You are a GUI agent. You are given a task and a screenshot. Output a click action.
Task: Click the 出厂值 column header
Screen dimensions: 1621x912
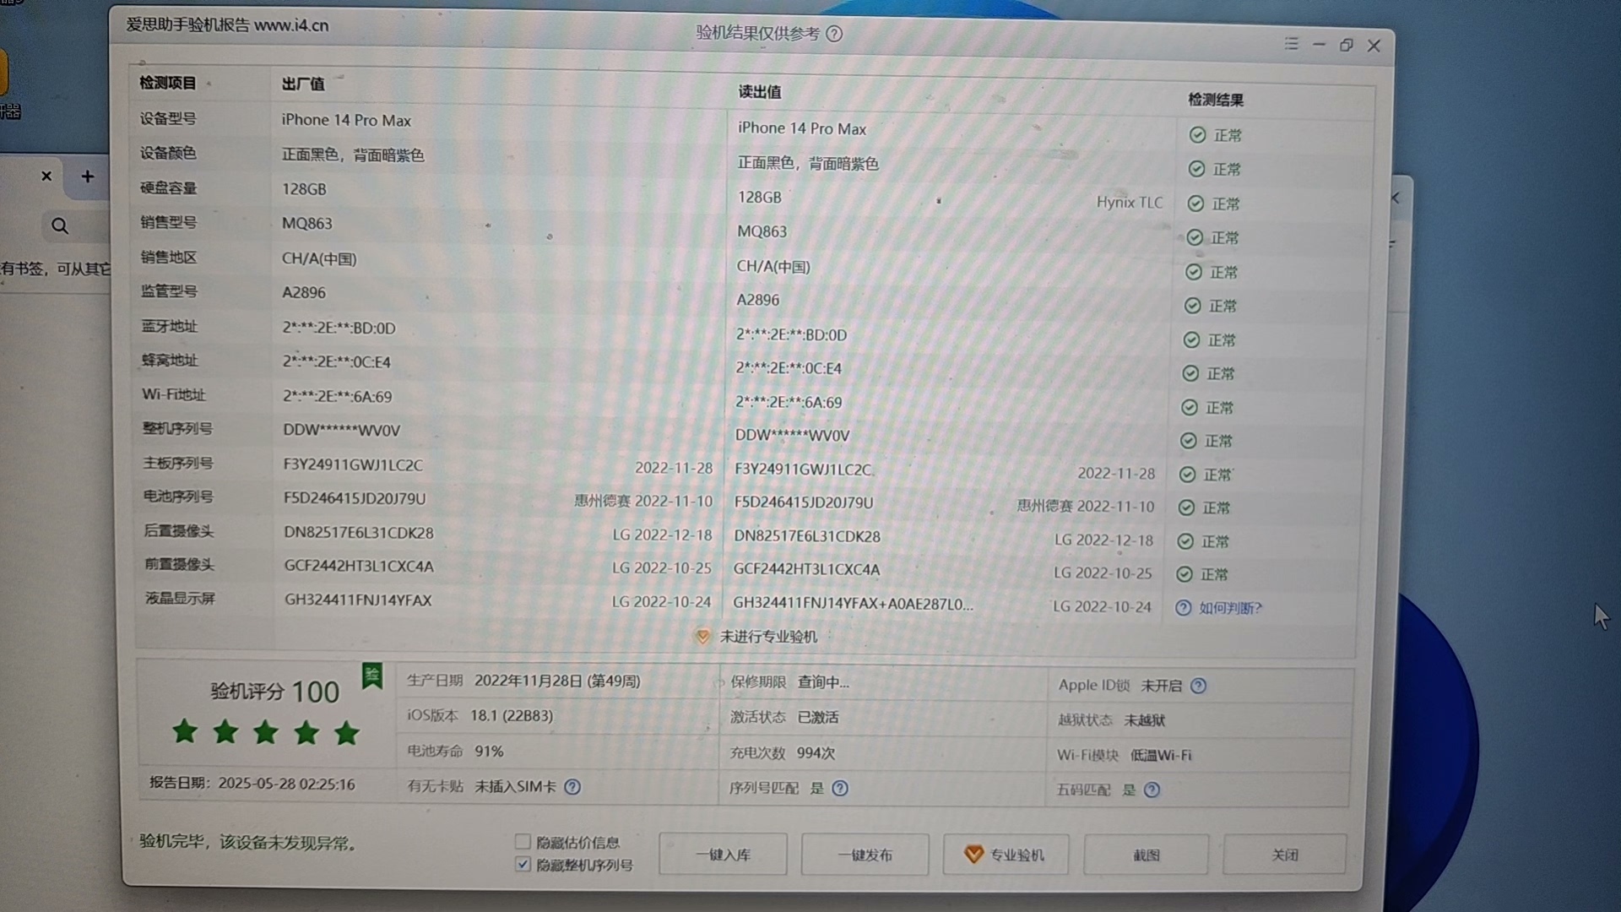(303, 84)
